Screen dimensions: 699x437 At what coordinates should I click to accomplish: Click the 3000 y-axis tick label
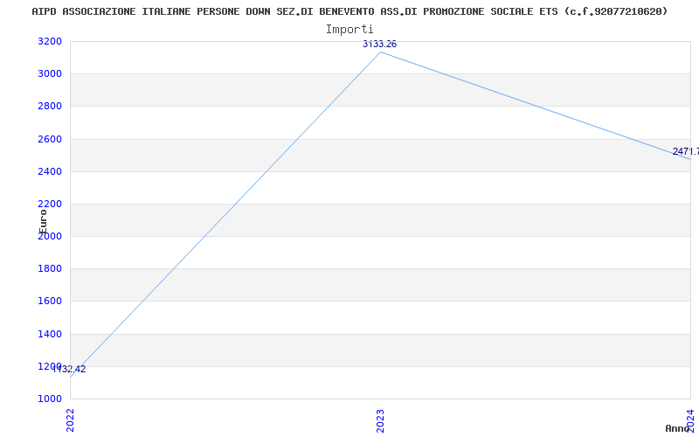[x=50, y=73]
